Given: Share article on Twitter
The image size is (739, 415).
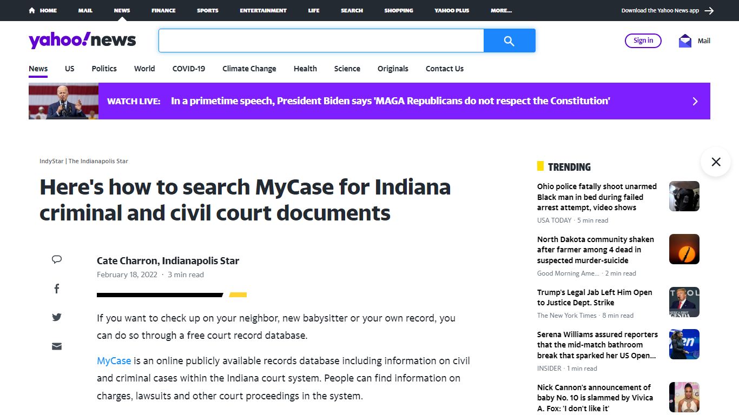Looking at the screenshot, I should coord(57,317).
